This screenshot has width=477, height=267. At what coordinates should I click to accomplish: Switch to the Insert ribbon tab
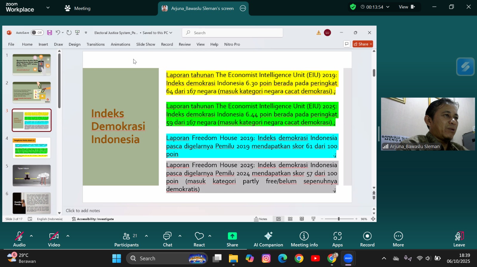[x=43, y=44]
